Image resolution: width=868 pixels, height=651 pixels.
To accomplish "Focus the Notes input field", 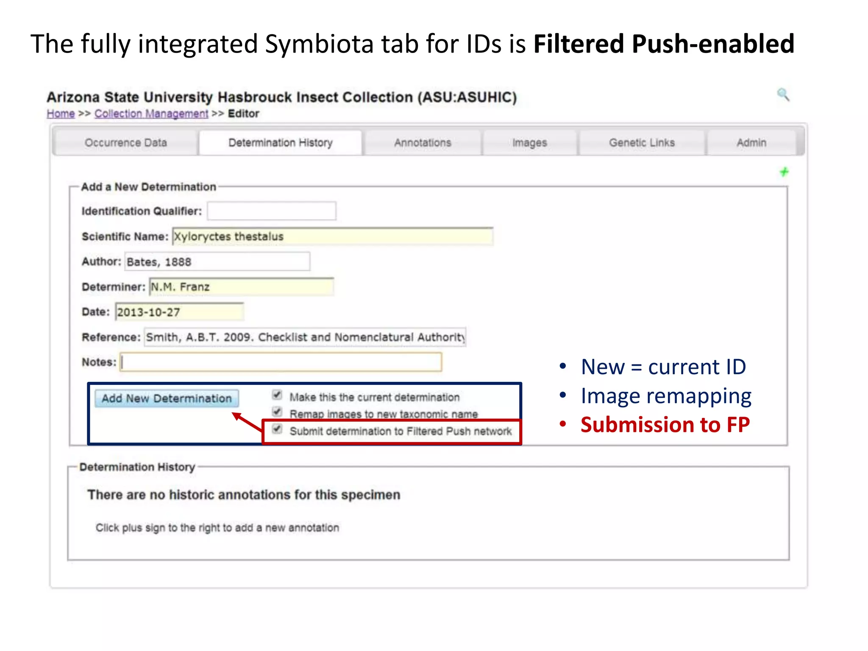I will (x=281, y=362).
